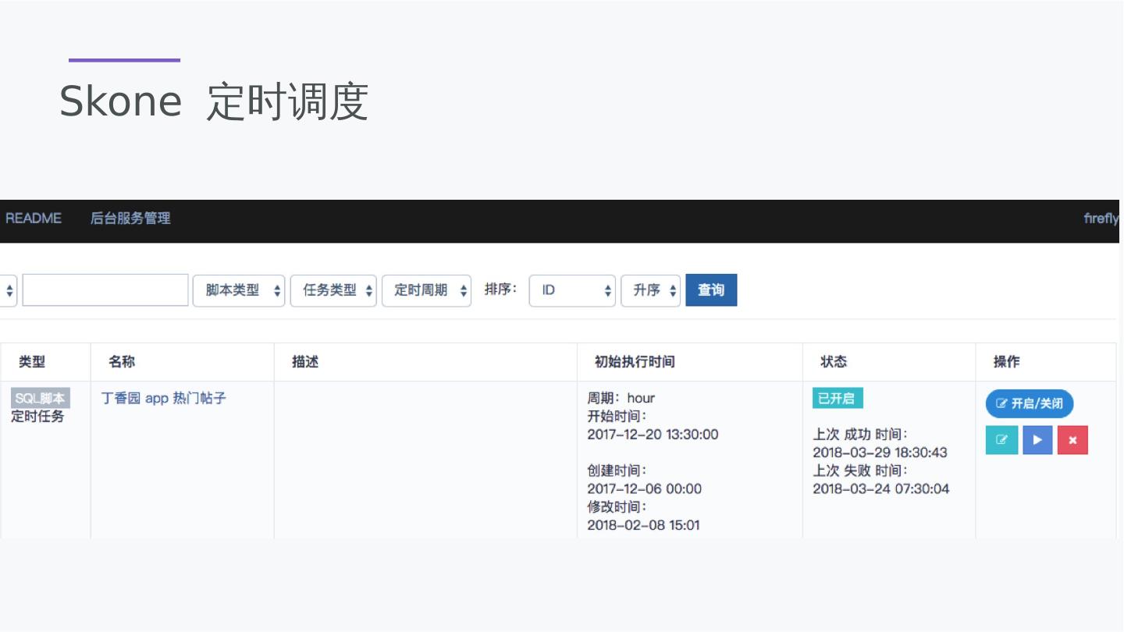Click the 状态 column header
This screenshot has width=1124, height=632.
click(x=834, y=362)
